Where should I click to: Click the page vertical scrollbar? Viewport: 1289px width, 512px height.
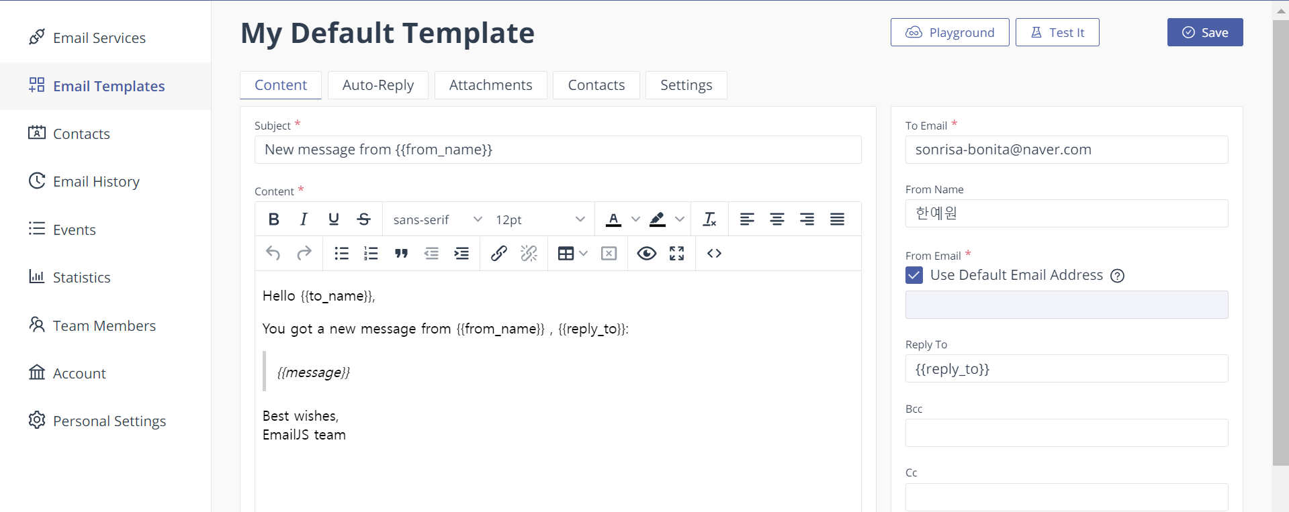point(1280,243)
